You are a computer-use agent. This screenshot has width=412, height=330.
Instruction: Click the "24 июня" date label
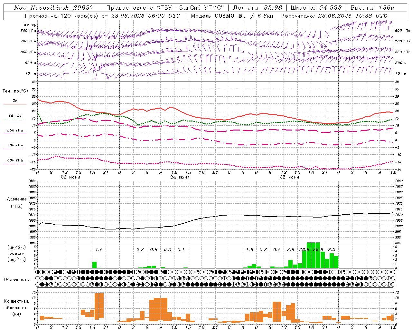click(x=180, y=177)
